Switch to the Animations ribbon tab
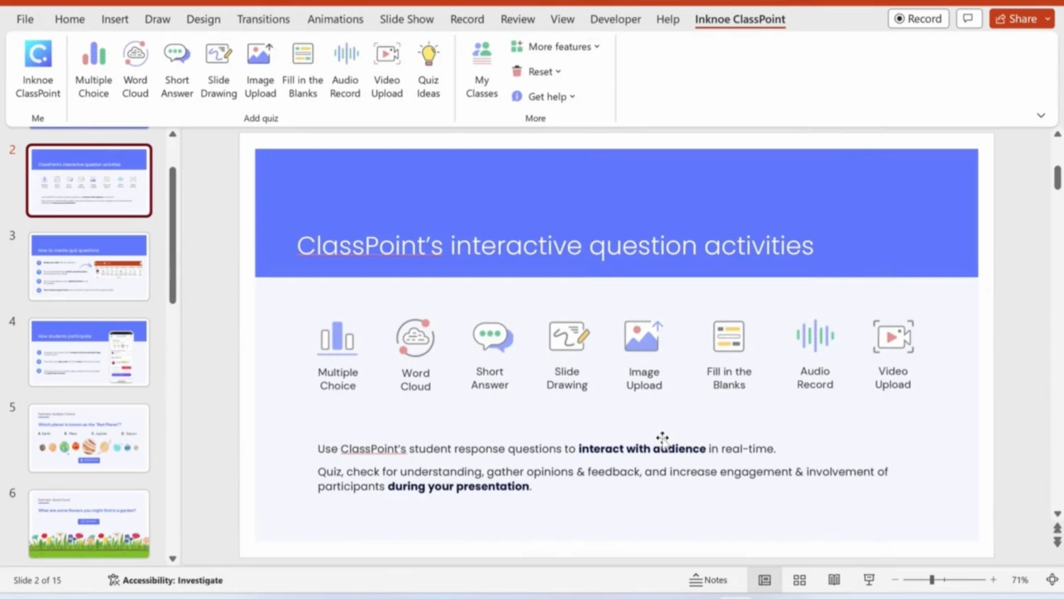This screenshot has width=1064, height=599. point(335,19)
